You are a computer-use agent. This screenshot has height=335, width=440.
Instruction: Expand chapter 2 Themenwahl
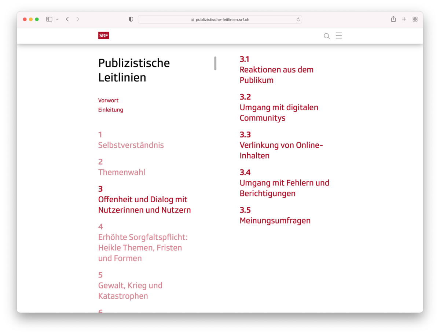point(121,172)
